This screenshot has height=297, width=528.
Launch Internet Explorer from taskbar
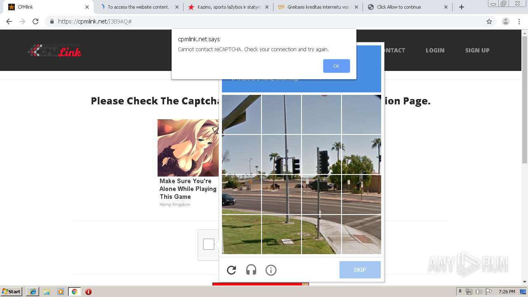click(x=33, y=292)
